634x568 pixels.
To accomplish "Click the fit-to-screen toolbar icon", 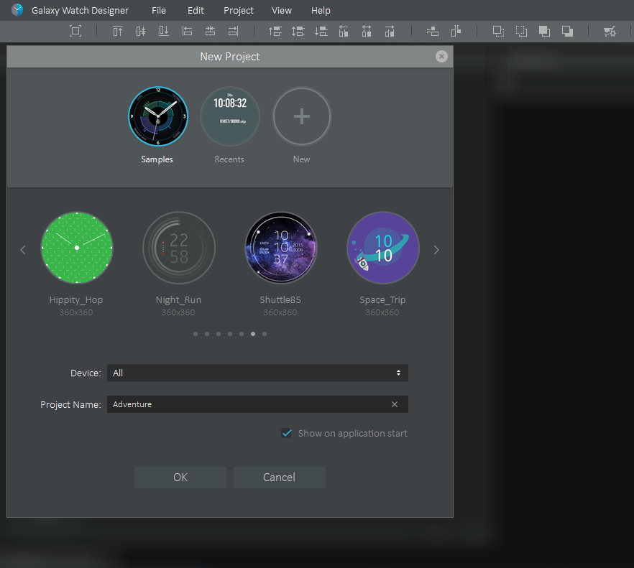I will coord(75,31).
